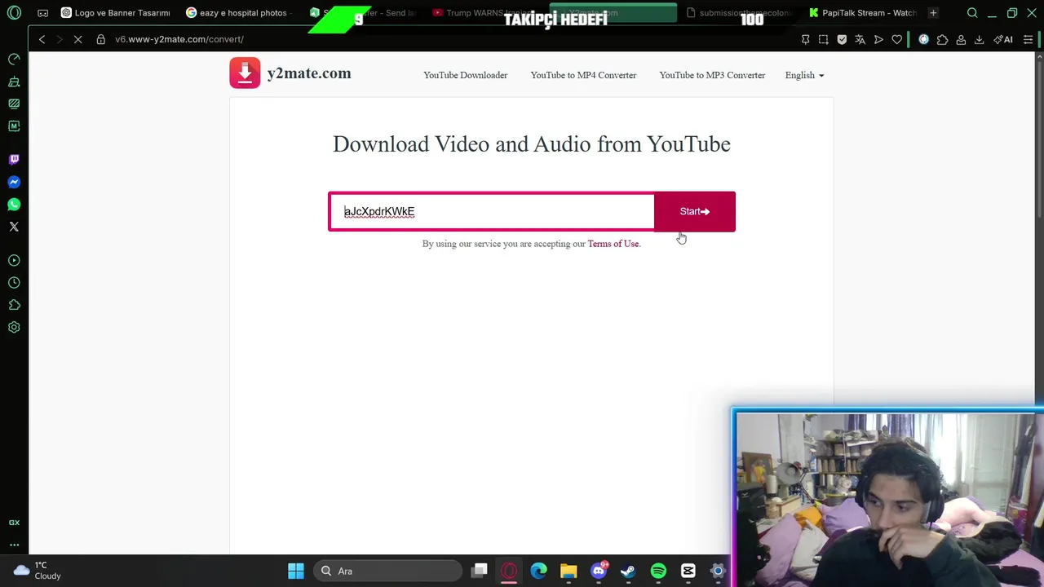Screen dimensions: 1044x587
Task: Open the GX Corner gamepad icon
Action: [43, 13]
